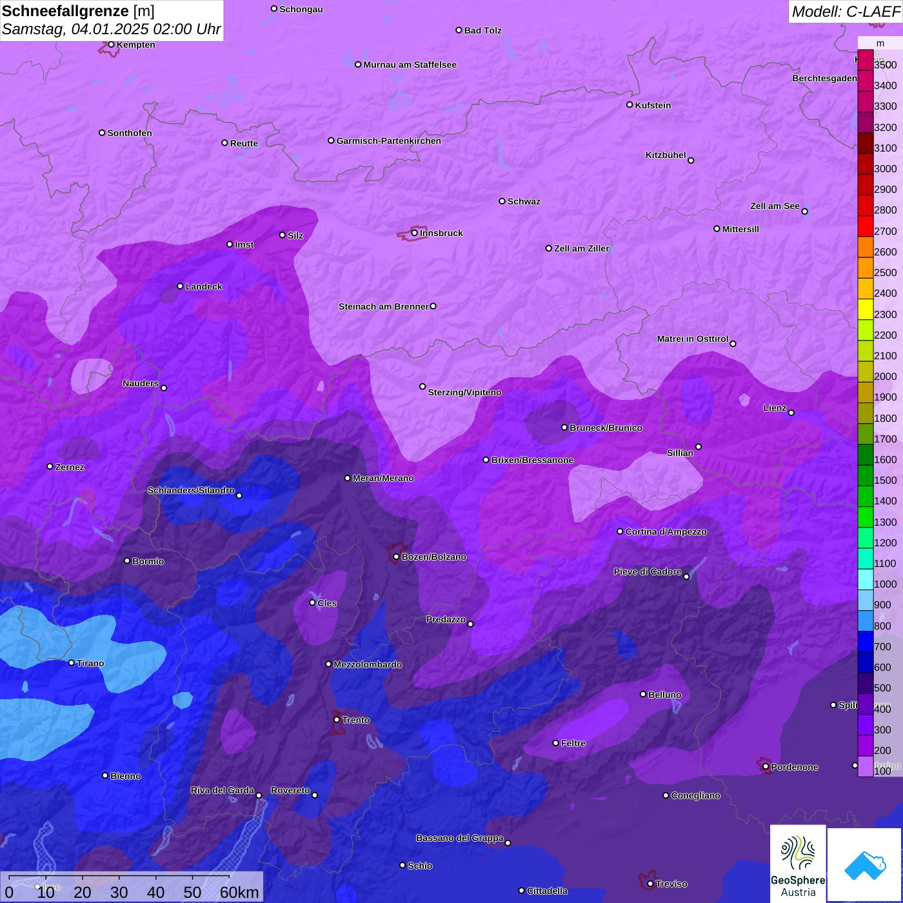Screen dimensions: 903x903
Task: Click the blue cloud house logo
Action: [x=864, y=864]
